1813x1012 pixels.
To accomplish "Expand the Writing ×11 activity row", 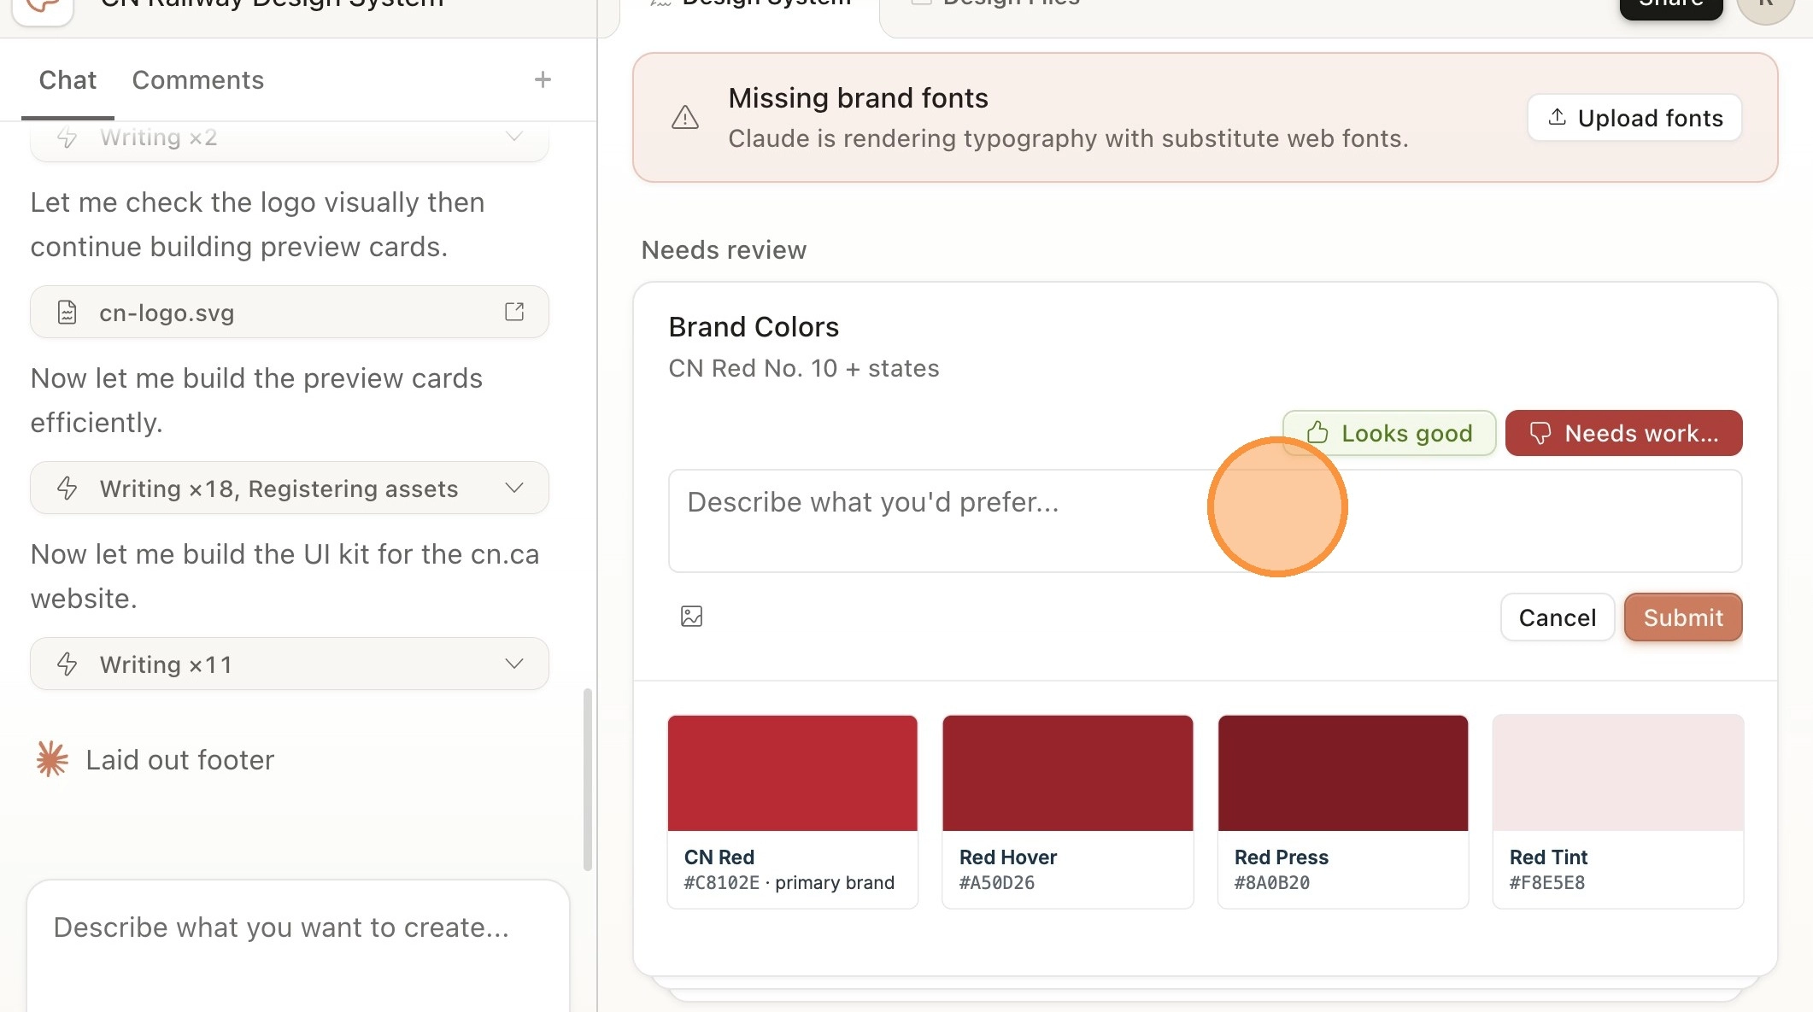I will pos(289,664).
